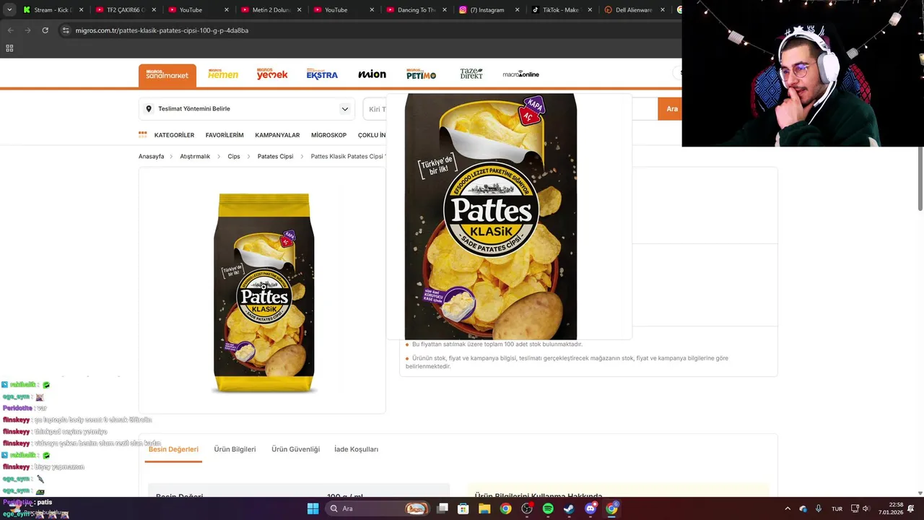Open the FAVORİLERİM menu item

[225, 135]
